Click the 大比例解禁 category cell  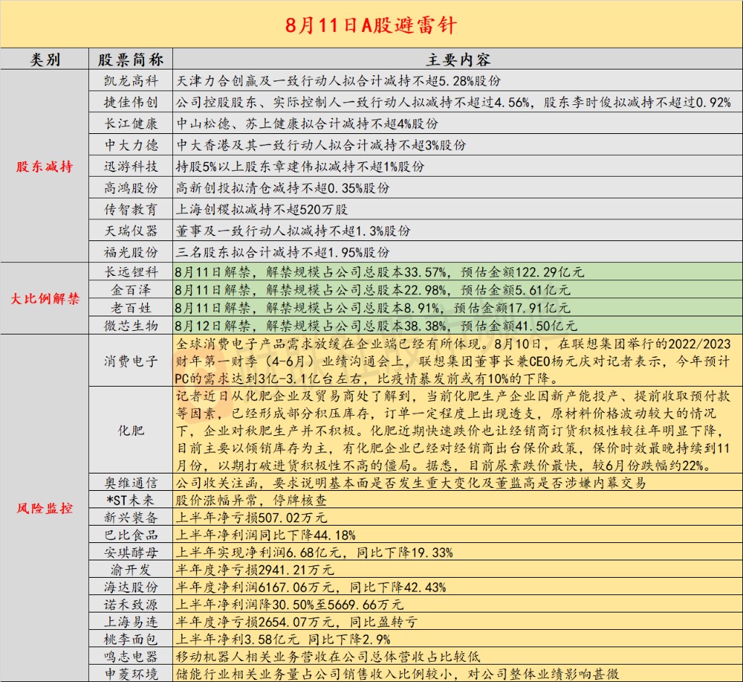(x=45, y=298)
